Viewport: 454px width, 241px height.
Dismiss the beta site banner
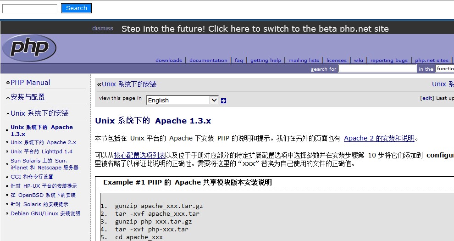point(103,28)
